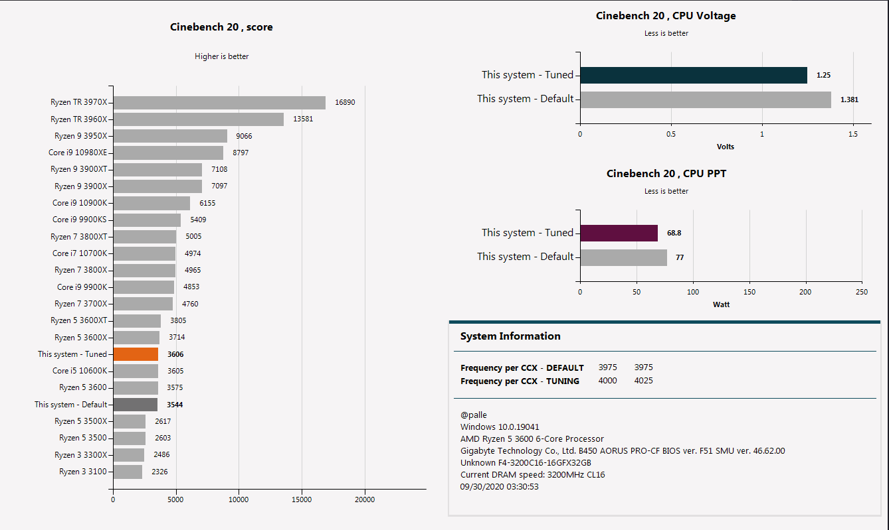The width and height of the screenshot is (889, 530).
Task: Click the 'Watt' axis label
Action: [x=721, y=304]
